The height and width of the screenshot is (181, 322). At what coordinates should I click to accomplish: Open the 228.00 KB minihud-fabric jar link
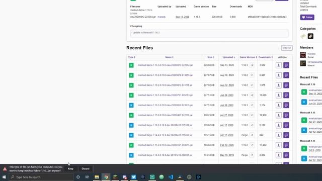[166, 65]
